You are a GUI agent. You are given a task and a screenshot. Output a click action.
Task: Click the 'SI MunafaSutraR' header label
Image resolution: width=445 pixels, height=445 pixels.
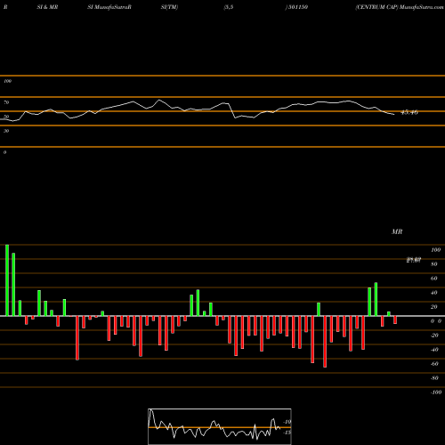pos(109,7)
